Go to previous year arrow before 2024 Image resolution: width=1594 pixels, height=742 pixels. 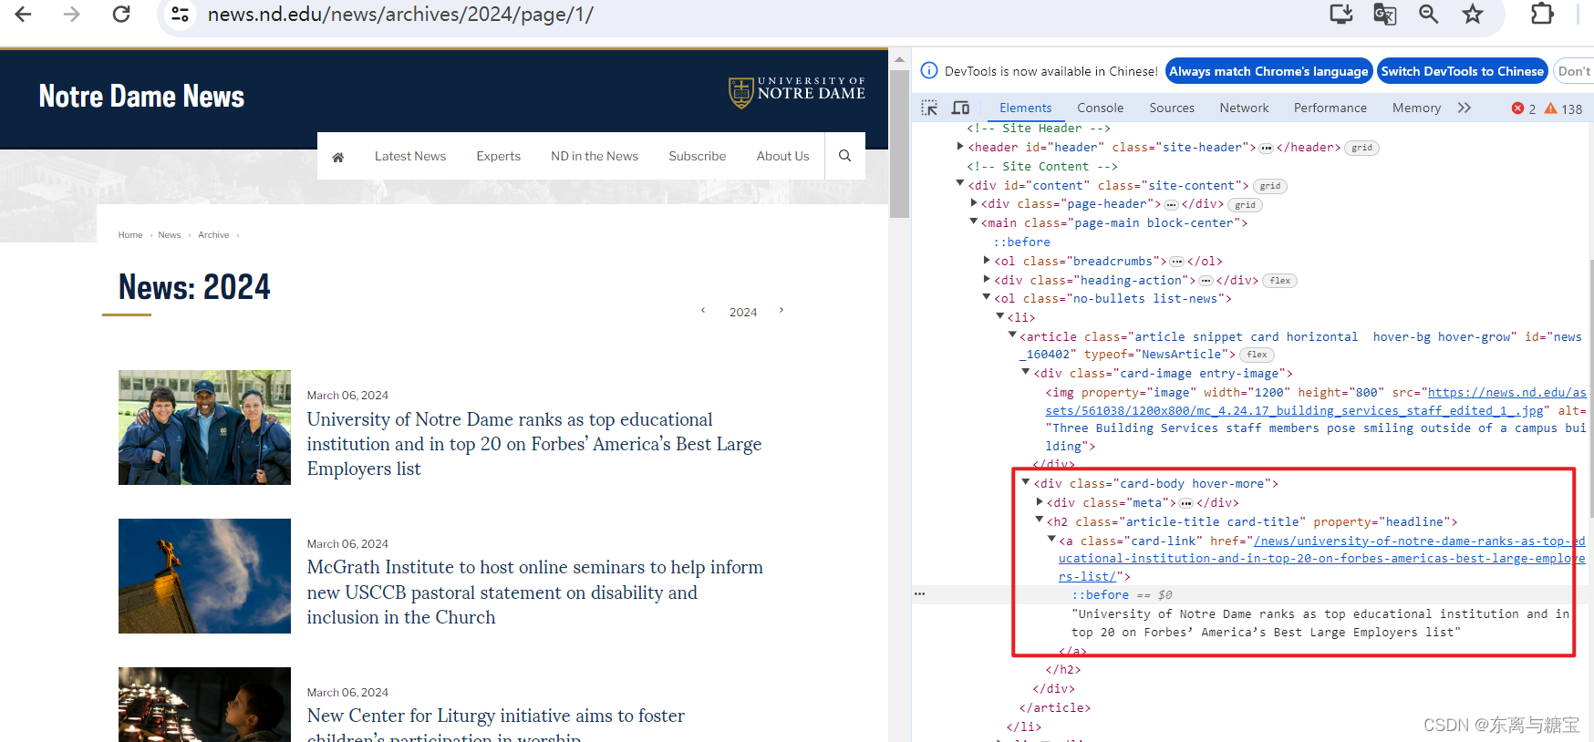(703, 311)
